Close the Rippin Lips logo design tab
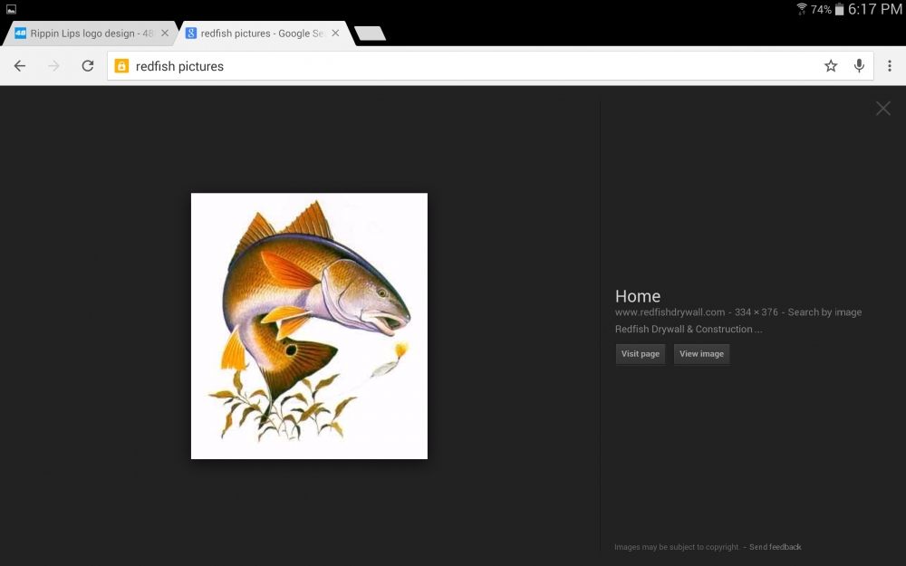 tap(165, 34)
